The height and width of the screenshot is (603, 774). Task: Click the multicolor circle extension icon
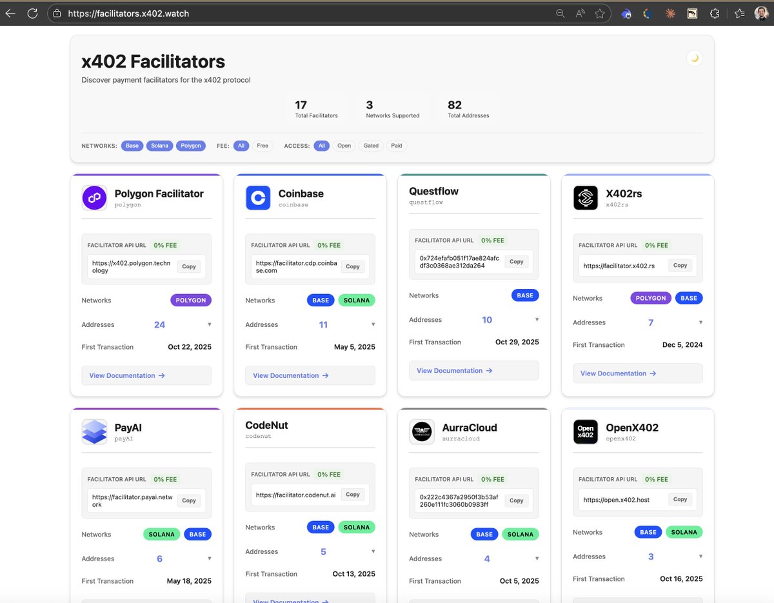click(x=648, y=13)
